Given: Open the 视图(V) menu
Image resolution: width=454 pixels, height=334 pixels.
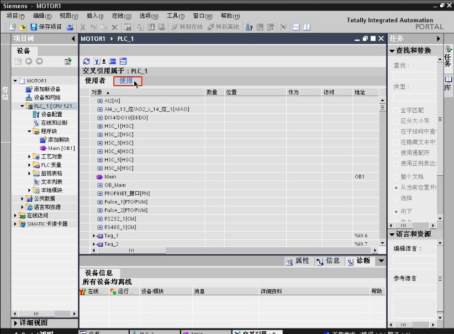Looking at the screenshot, I should click(x=69, y=15).
